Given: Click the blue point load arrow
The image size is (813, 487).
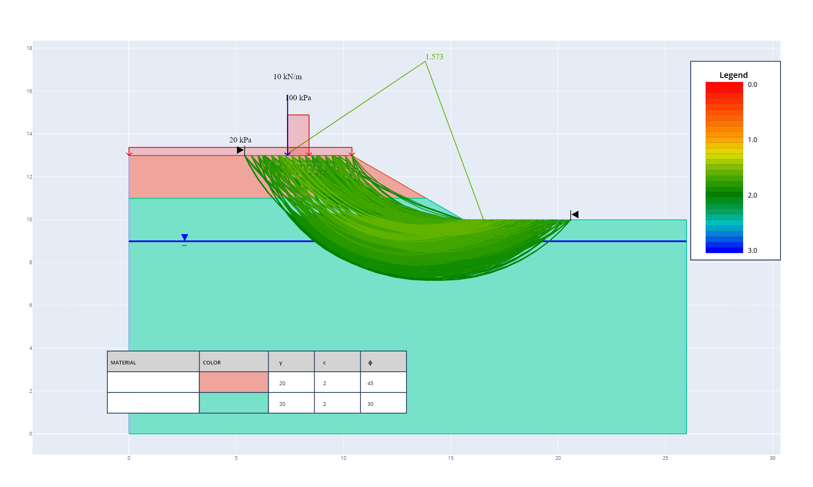Looking at the screenshot, I should [287, 125].
